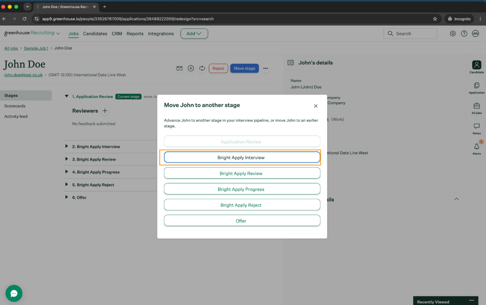Click the email candidate envelope icon
The image size is (486, 305).
pyautogui.click(x=180, y=69)
